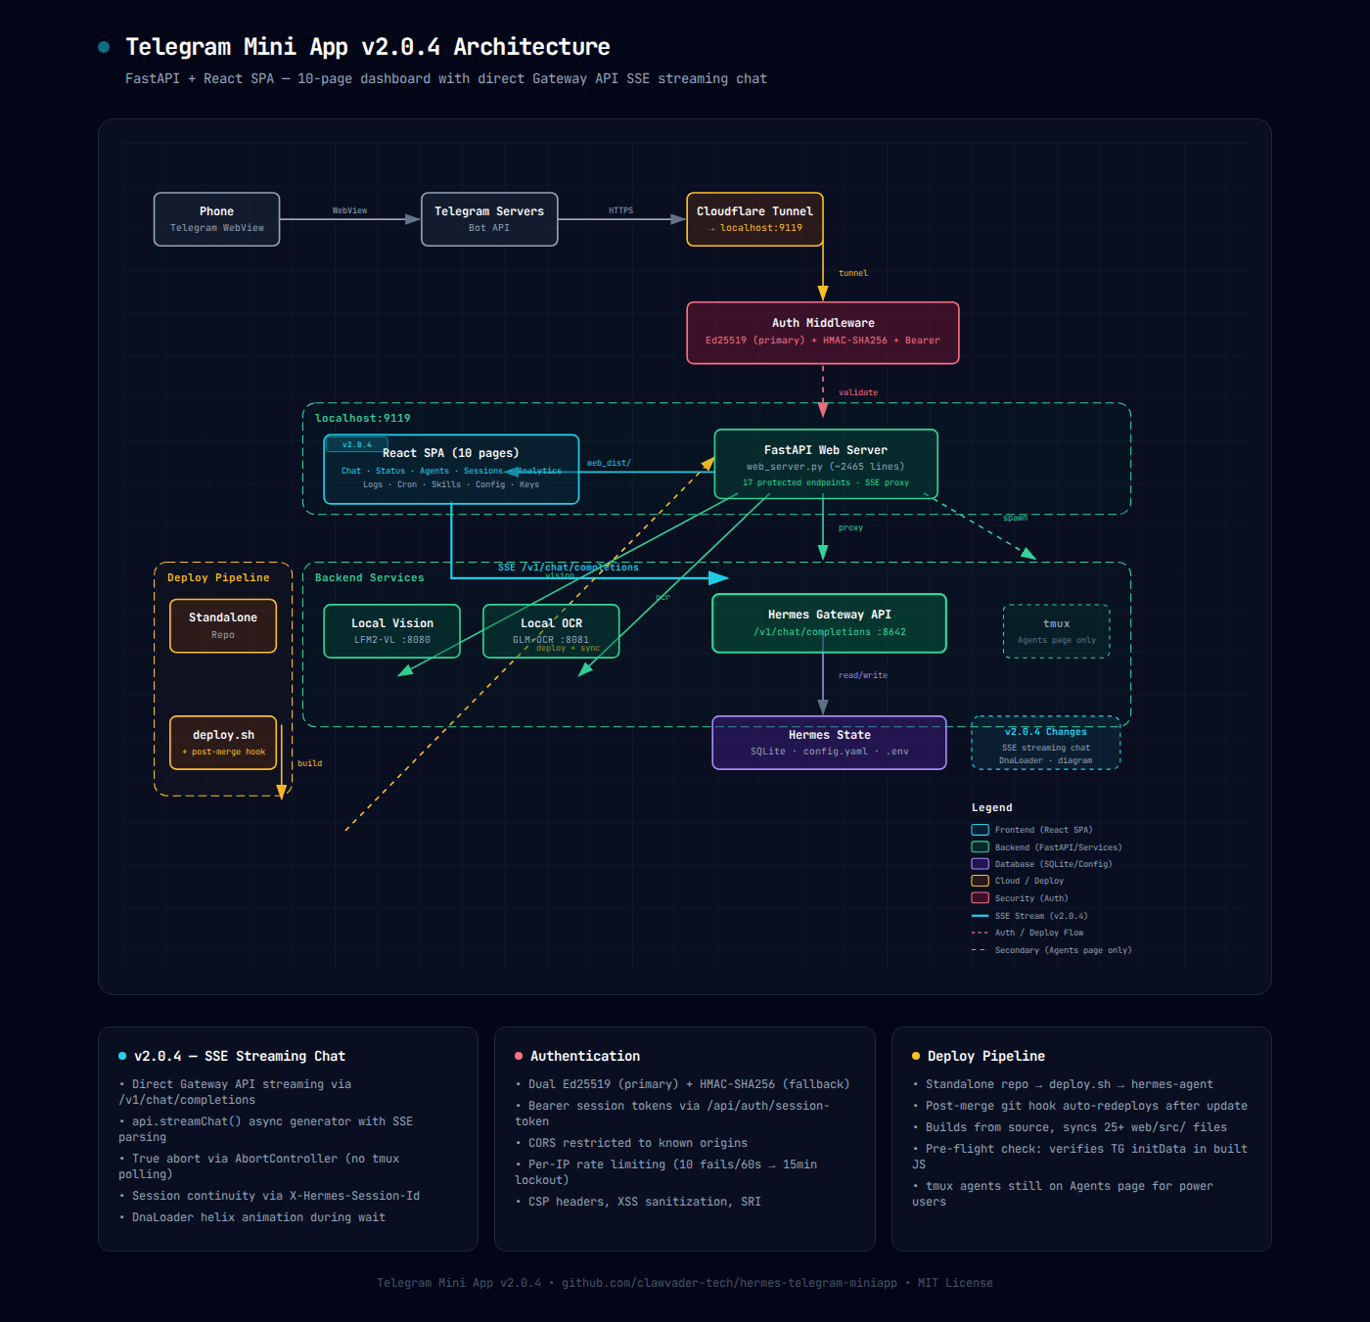Click the Phone Telegram WebView node
1370x1322 pixels.
(216, 219)
